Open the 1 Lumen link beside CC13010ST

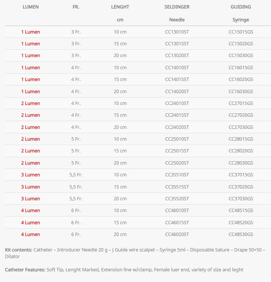(x=31, y=32)
